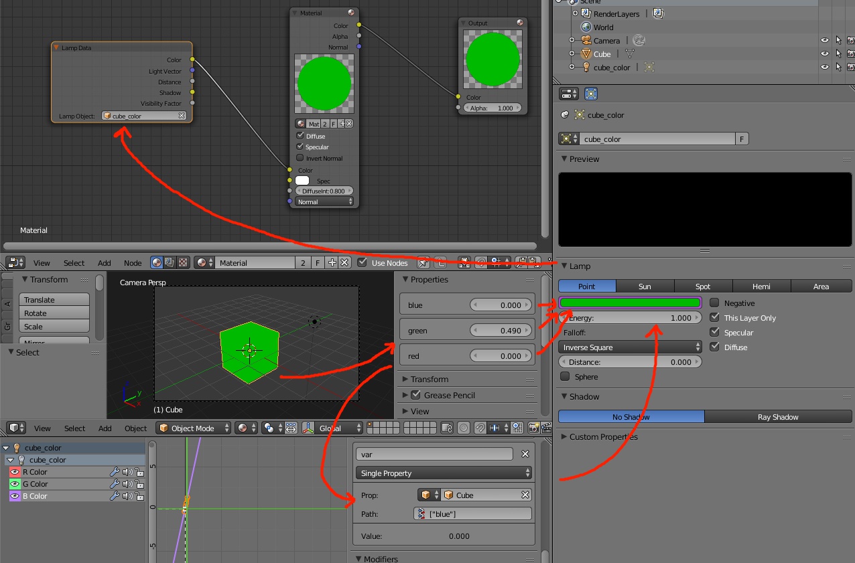
Task: Add a new material with plus icon
Action: coord(332,262)
